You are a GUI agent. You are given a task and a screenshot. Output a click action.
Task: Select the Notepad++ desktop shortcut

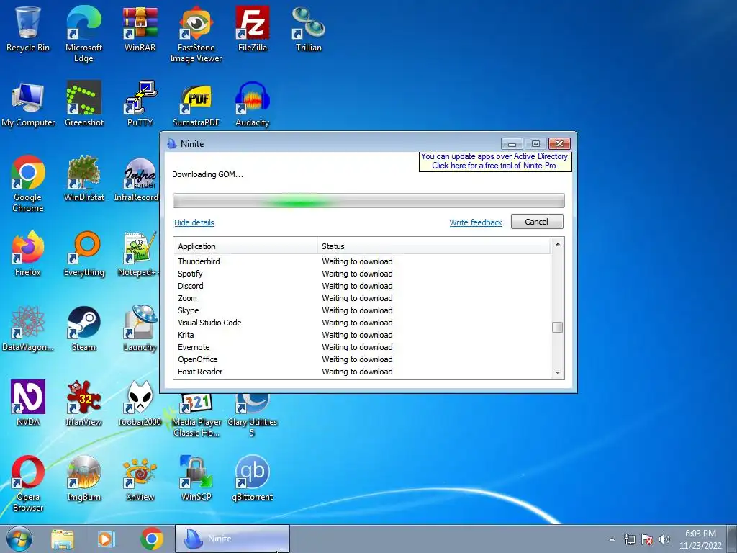point(139,254)
